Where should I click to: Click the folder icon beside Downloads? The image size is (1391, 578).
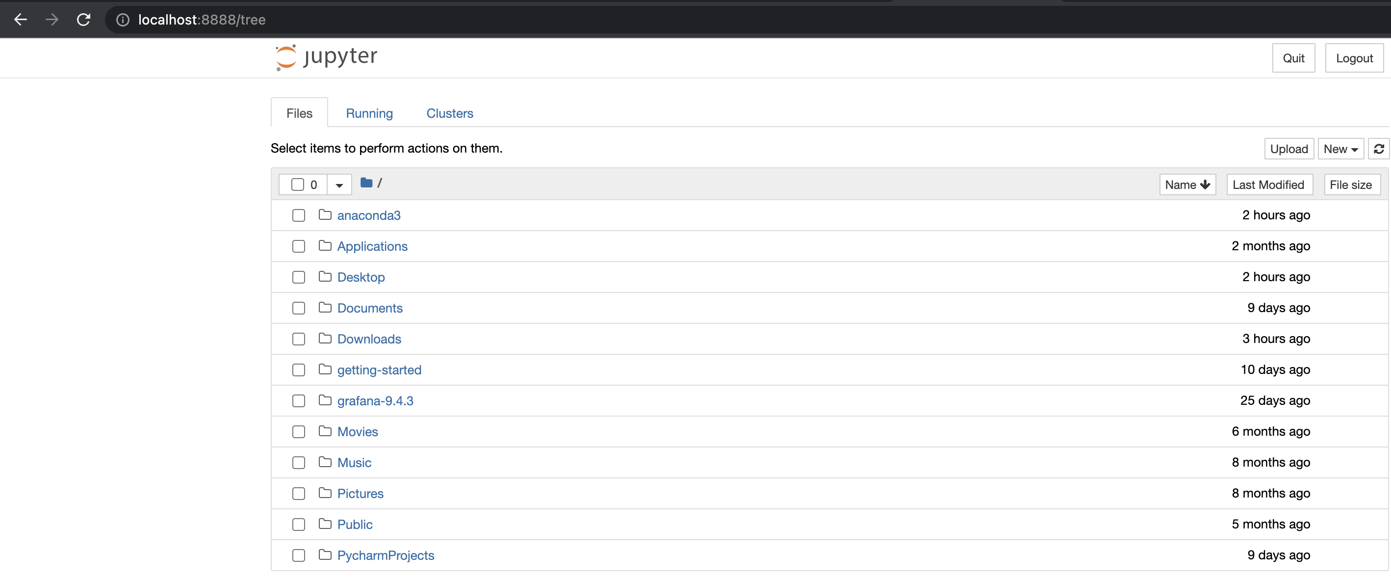tap(325, 339)
